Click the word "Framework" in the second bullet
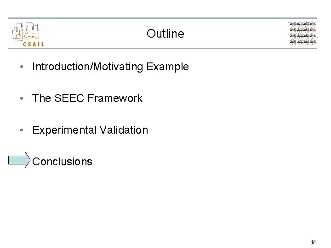This screenshot has height=248, width=331. click(x=115, y=98)
